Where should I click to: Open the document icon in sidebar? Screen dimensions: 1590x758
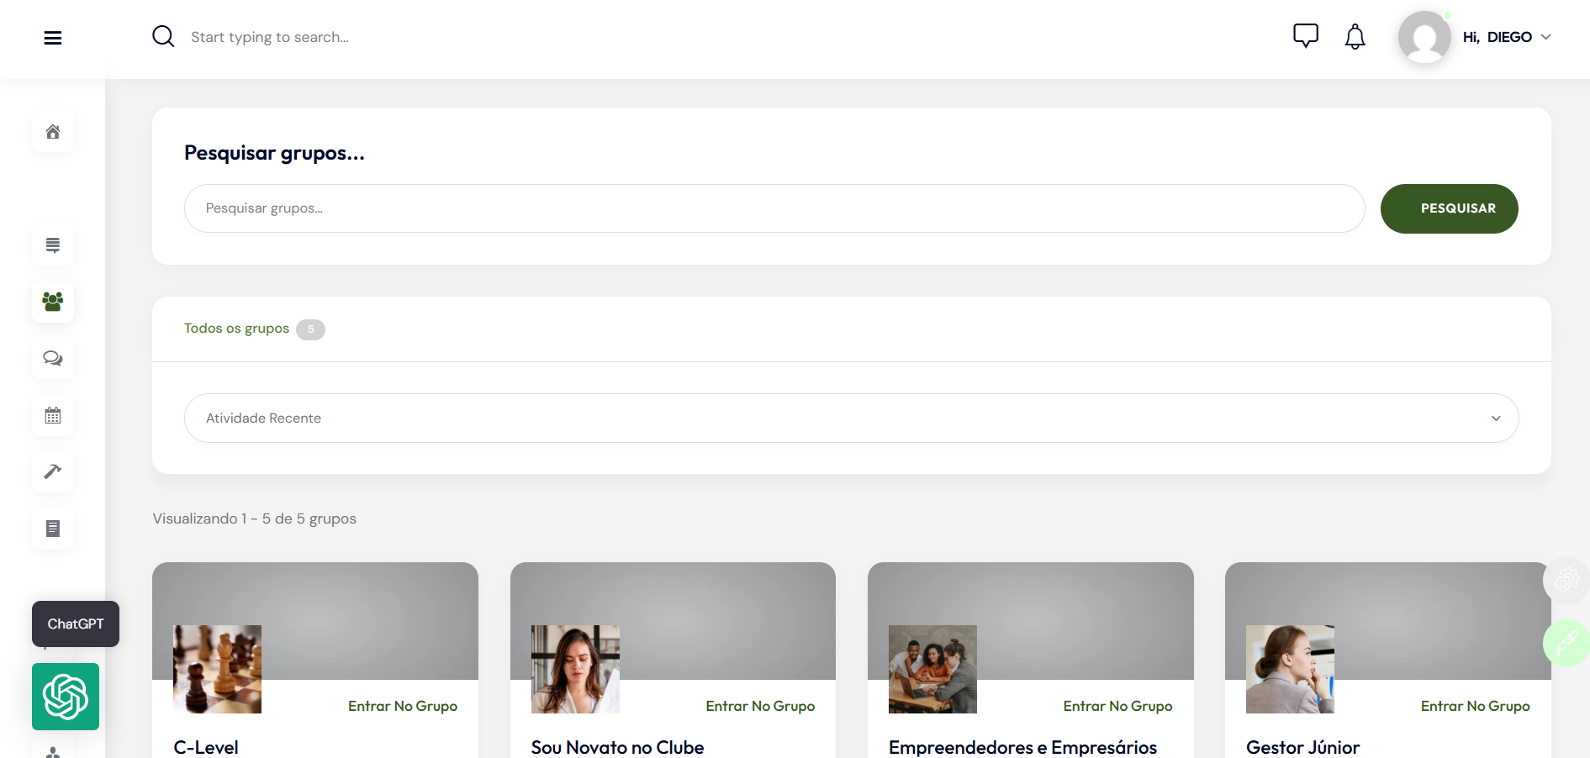(x=53, y=529)
